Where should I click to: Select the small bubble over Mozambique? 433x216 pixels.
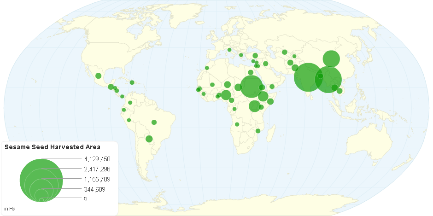click(x=258, y=131)
